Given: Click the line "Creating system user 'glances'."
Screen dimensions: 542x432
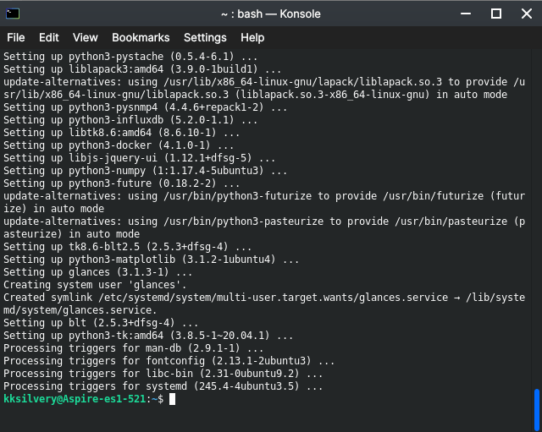Looking at the screenshot, I should point(95,285).
